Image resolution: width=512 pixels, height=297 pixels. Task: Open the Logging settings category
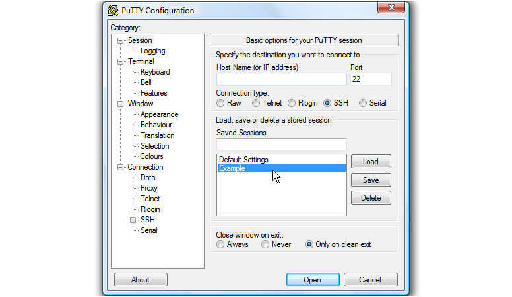pyautogui.click(x=152, y=51)
